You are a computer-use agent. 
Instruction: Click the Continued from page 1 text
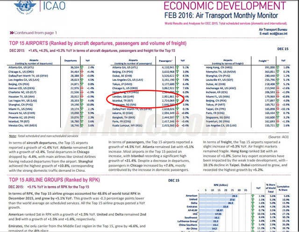pyautogui.click(x=36, y=33)
